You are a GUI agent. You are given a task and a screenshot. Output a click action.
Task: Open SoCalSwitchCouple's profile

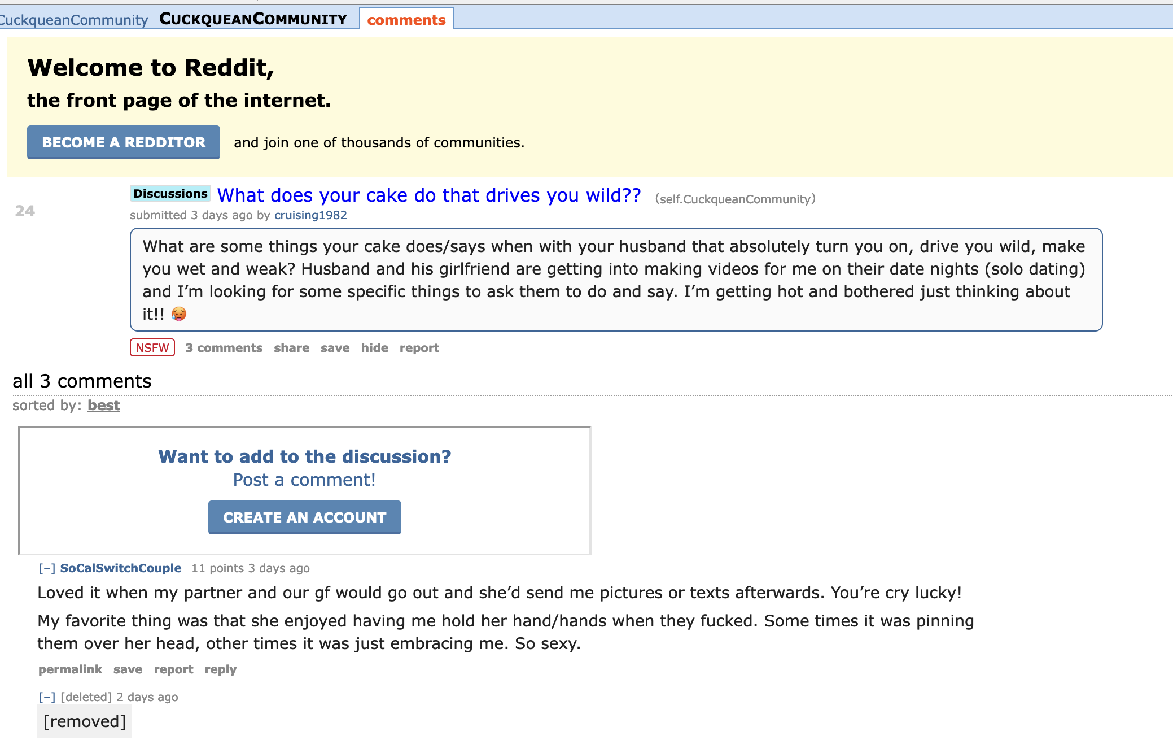[121, 568]
